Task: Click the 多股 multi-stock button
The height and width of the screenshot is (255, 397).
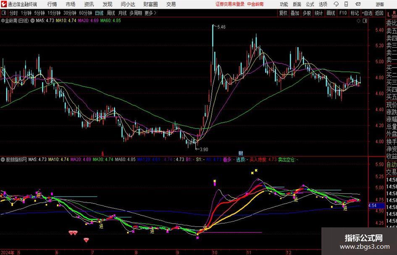Action: tap(307, 13)
